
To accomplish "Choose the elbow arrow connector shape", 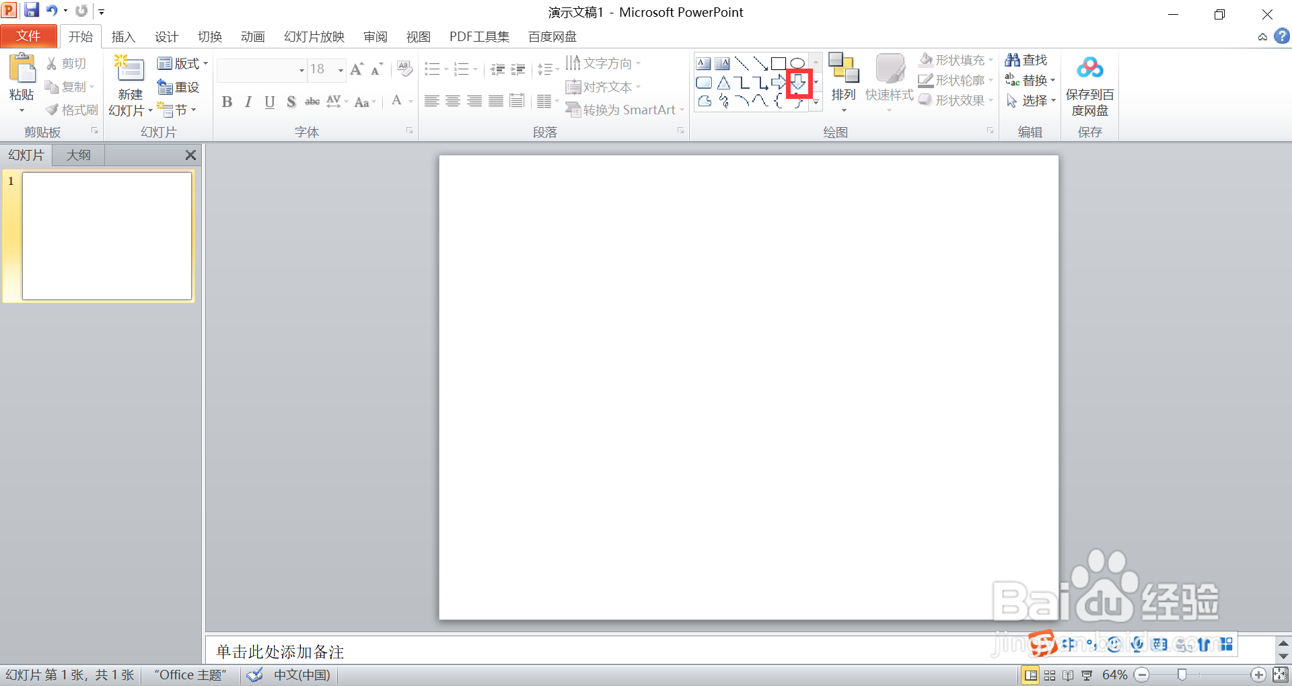I will click(x=760, y=83).
